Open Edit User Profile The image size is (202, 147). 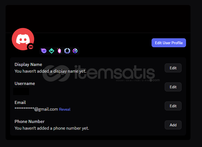(x=169, y=43)
